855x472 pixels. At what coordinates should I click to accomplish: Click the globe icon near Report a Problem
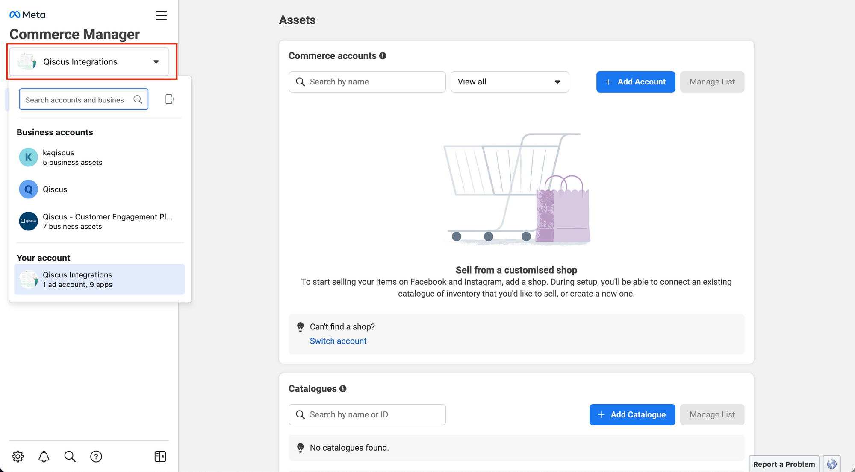pyautogui.click(x=831, y=464)
